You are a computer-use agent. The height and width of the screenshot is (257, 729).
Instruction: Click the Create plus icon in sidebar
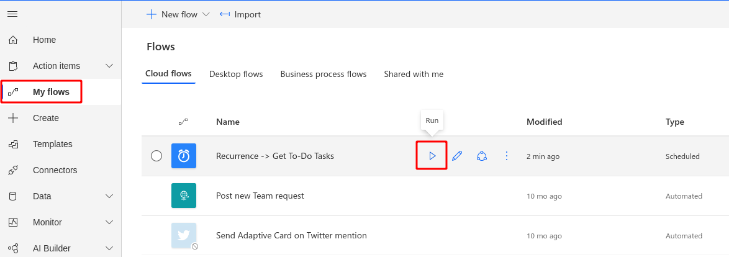coord(13,118)
